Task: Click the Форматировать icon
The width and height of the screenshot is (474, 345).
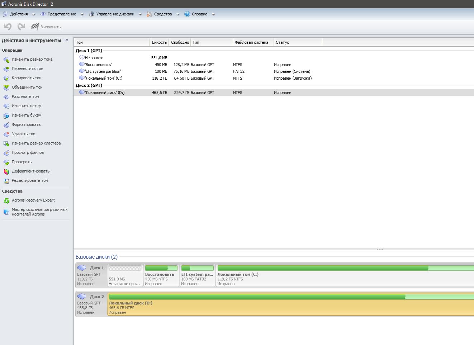Action: click(x=6, y=125)
